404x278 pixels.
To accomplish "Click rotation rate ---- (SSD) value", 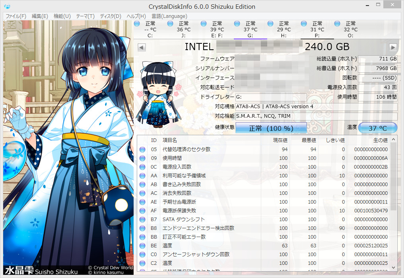I will click(x=378, y=78).
